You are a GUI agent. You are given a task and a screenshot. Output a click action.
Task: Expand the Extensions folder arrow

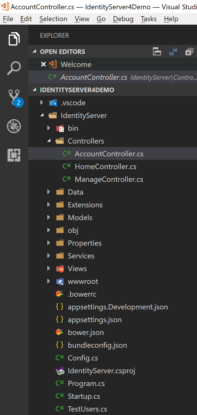point(49,205)
